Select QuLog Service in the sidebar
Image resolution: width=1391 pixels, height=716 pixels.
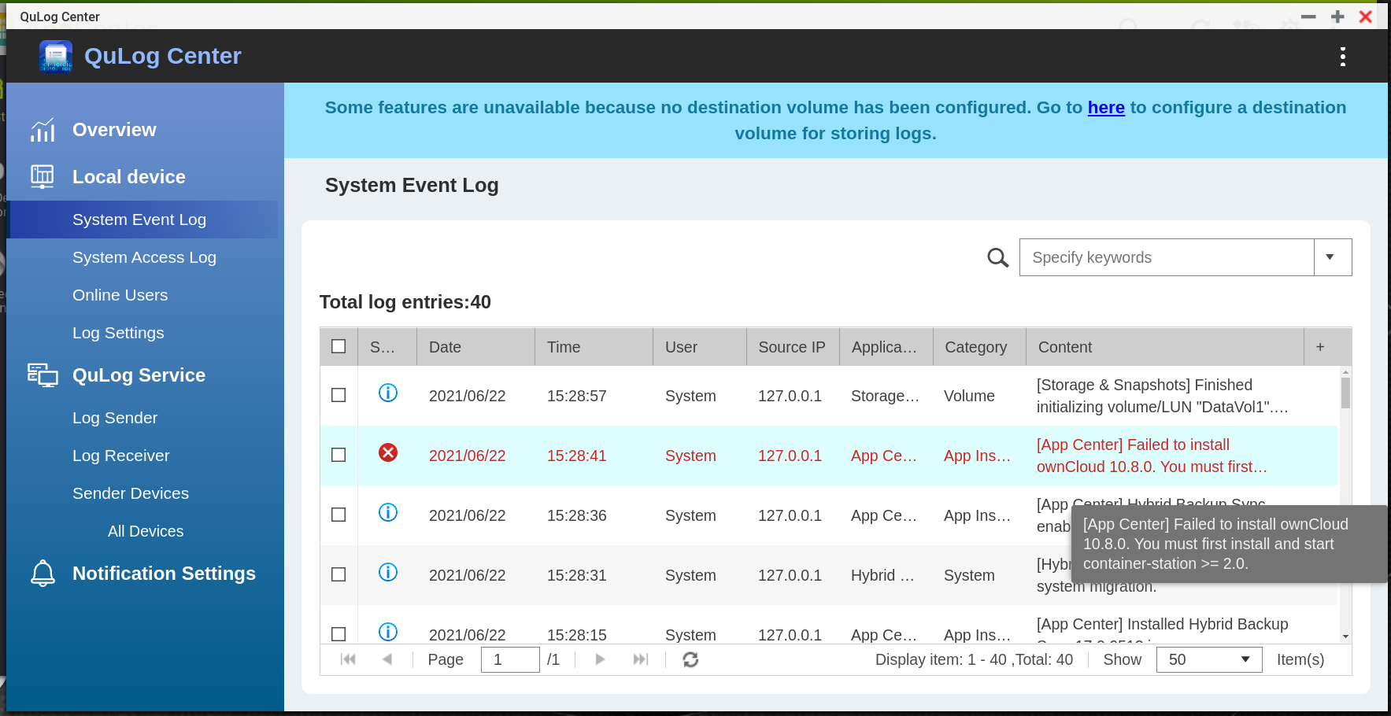coord(139,375)
